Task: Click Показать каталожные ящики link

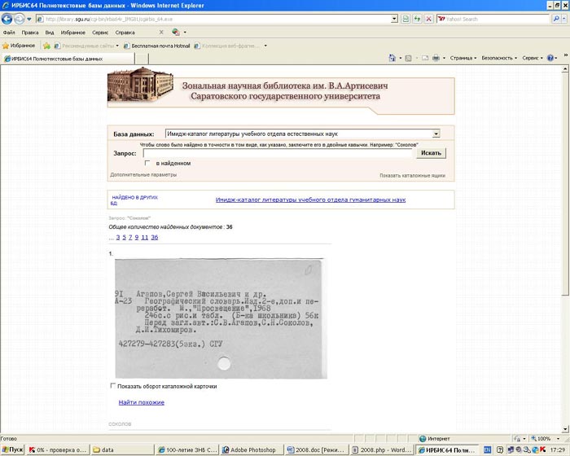Action: pos(412,176)
